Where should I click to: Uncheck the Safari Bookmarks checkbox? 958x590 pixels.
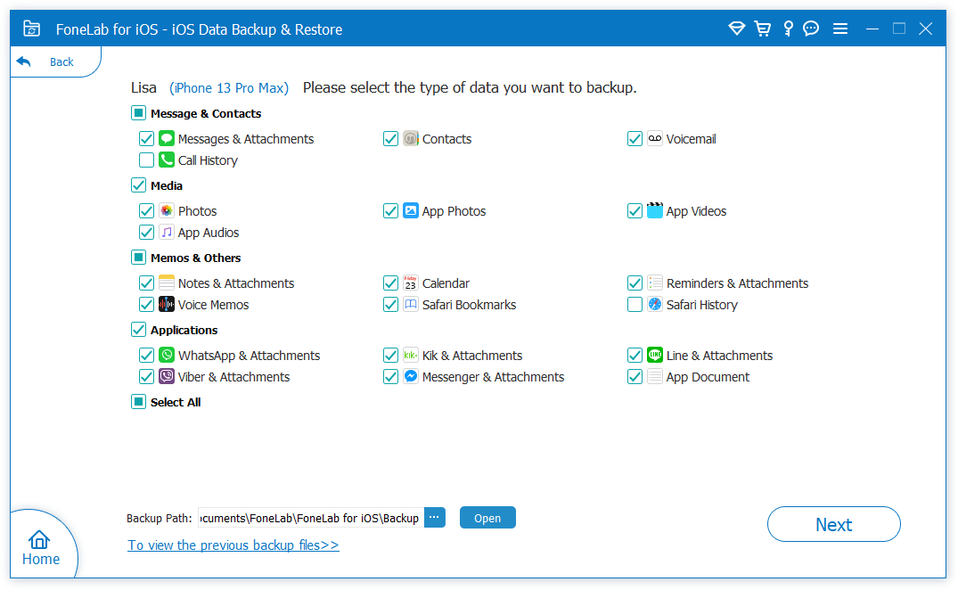pyautogui.click(x=390, y=304)
